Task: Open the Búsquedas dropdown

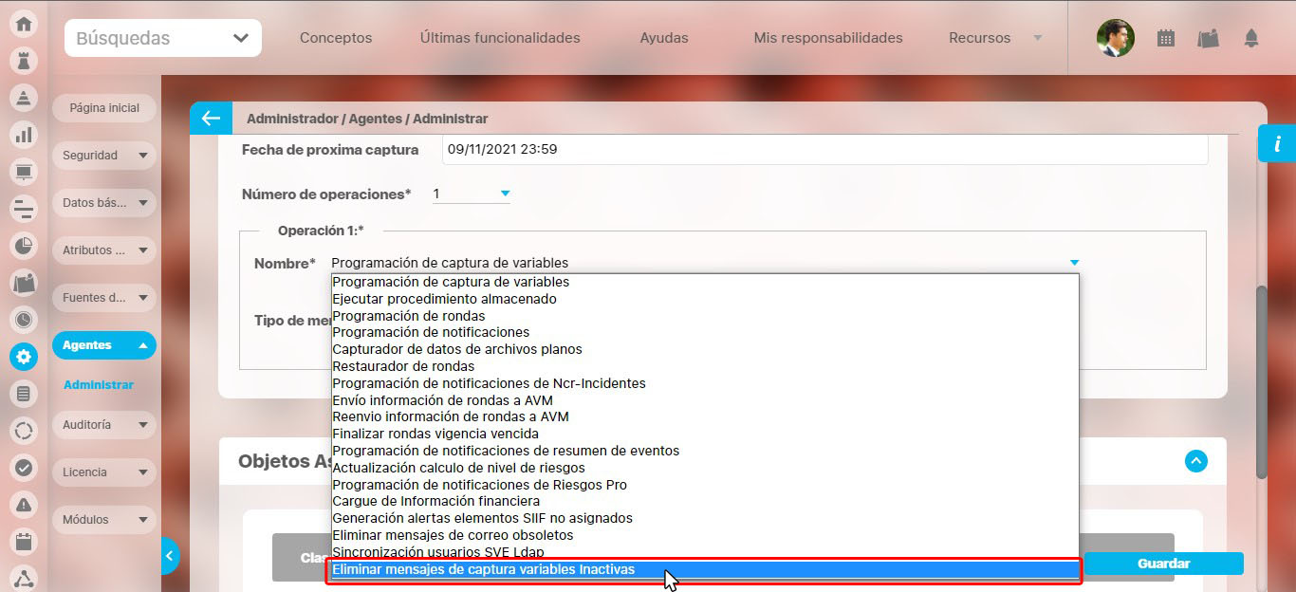Action: click(162, 38)
